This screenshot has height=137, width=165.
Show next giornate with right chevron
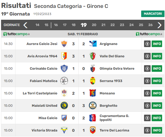(x=159, y=25)
